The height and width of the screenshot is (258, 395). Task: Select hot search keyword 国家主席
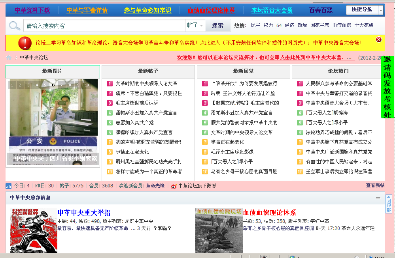coord(320,25)
